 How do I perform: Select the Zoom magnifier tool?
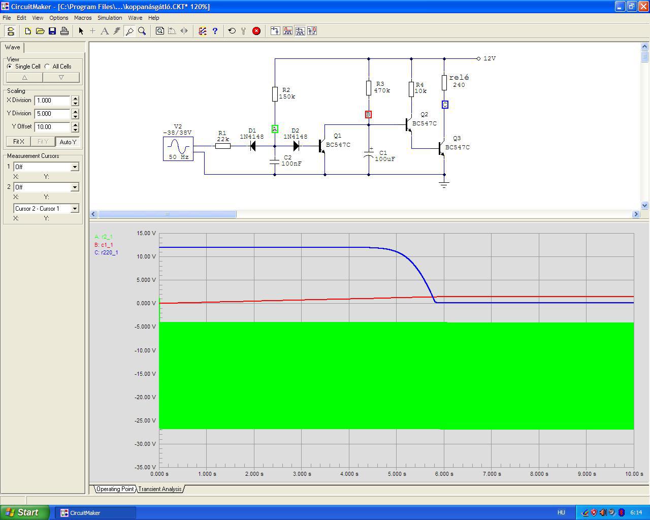142,31
